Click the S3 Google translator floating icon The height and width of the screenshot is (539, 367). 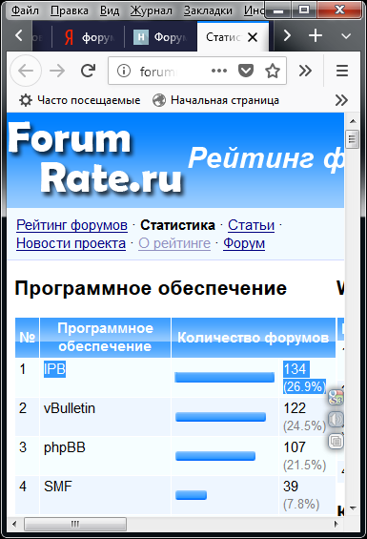pos(336,398)
